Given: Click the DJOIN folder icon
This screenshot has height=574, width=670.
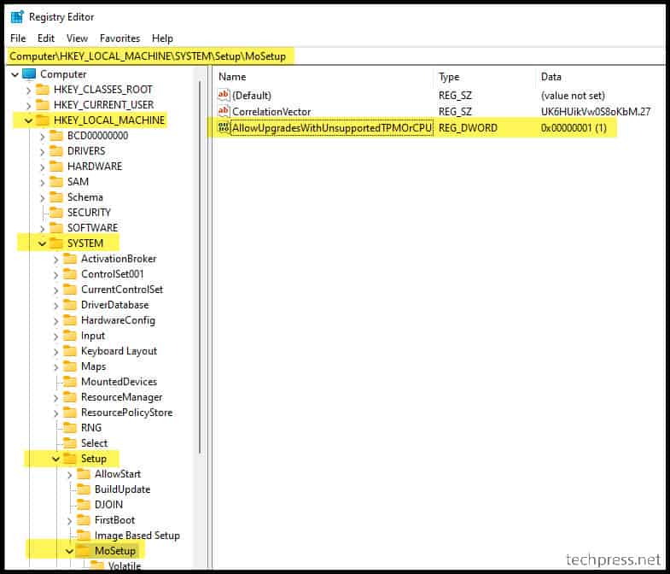Looking at the screenshot, I should click(x=84, y=505).
